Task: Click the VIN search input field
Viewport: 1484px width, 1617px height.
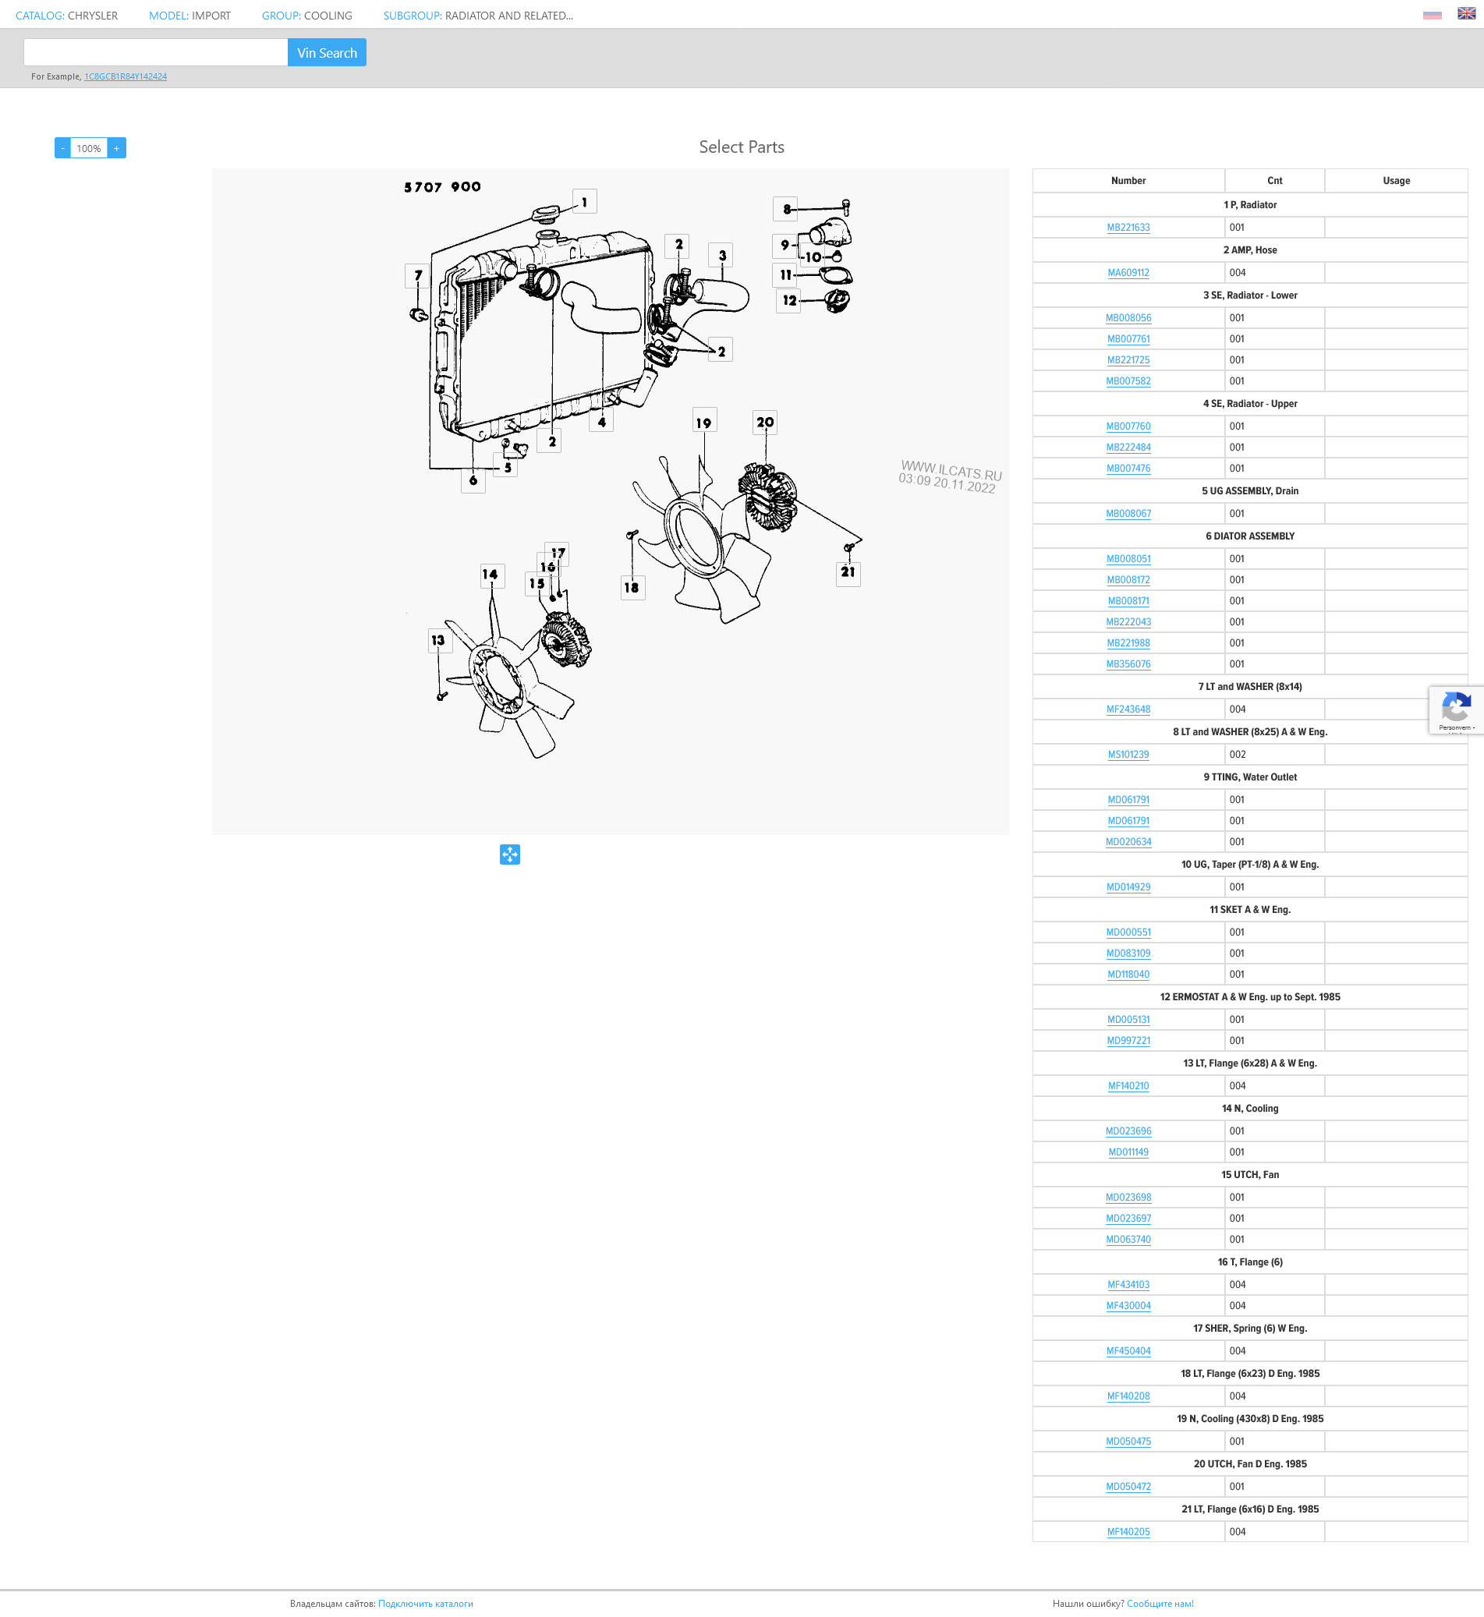Action: [x=156, y=53]
